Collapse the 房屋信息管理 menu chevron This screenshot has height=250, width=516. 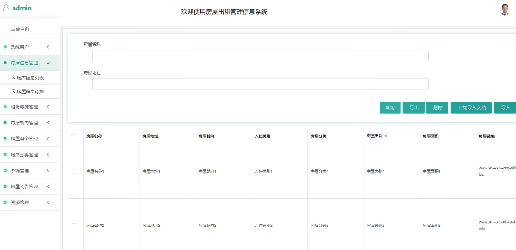click(x=48, y=63)
